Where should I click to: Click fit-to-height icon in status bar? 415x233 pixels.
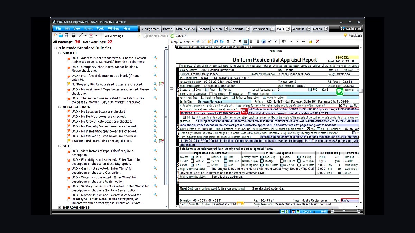point(287,211)
